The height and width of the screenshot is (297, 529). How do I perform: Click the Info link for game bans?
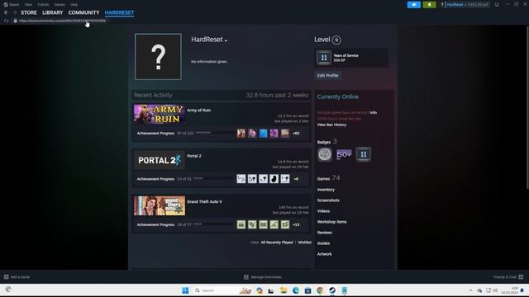pyautogui.click(x=373, y=112)
